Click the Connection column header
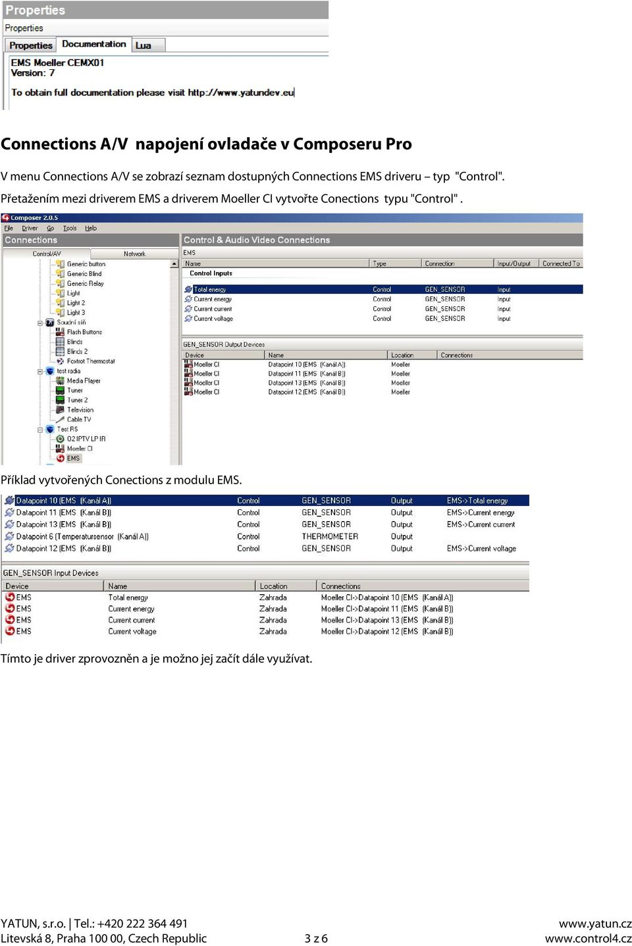The height and width of the screenshot is (946, 632). pos(457,264)
